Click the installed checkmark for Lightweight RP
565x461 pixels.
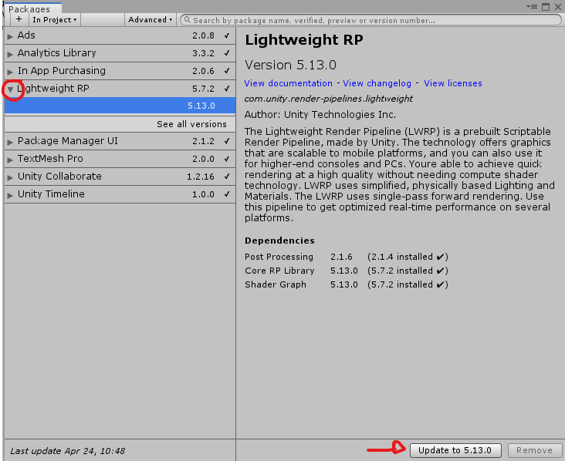coord(227,89)
